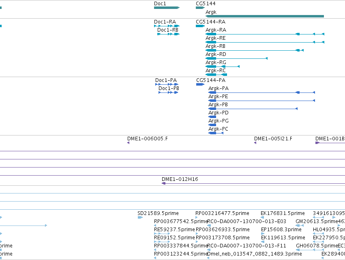Open the RP003173708.5prime EST label

coord(223,238)
